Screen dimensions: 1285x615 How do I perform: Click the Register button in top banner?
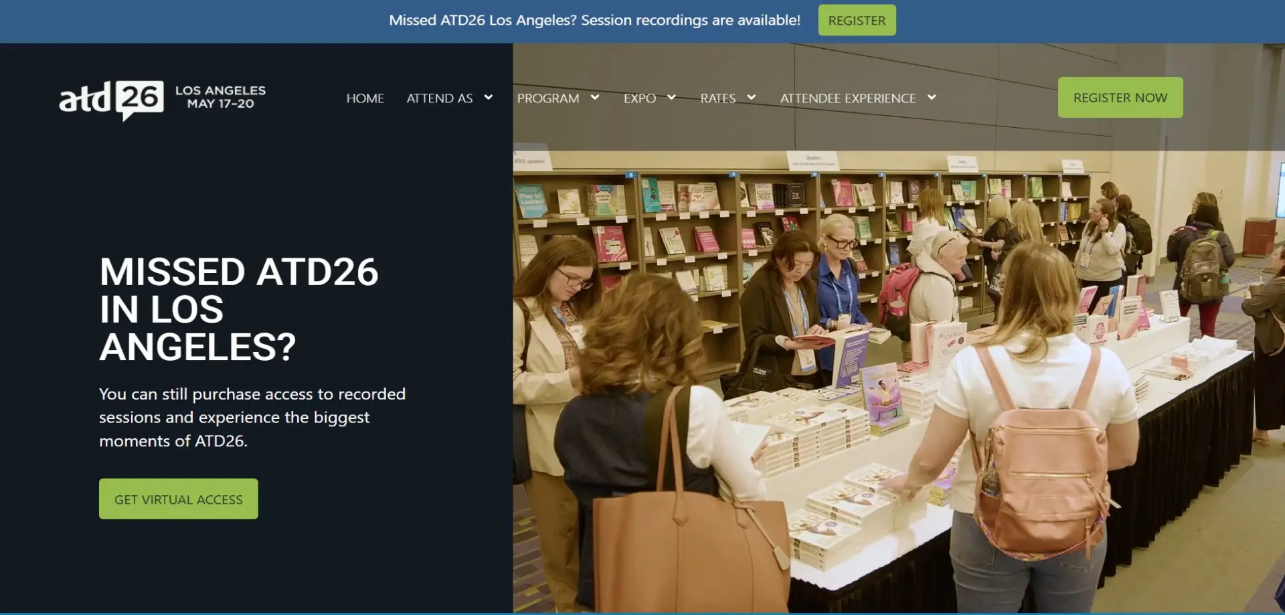[x=857, y=21]
